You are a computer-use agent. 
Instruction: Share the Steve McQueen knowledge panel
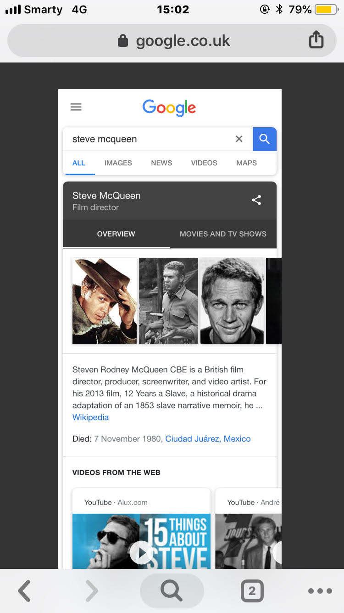point(256,200)
